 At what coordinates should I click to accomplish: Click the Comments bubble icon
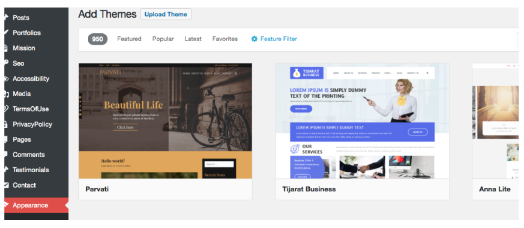6,154
